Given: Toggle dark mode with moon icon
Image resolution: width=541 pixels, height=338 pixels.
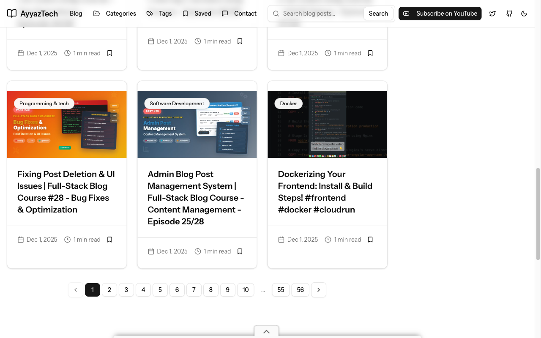Looking at the screenshot, I should pos(524,14).
